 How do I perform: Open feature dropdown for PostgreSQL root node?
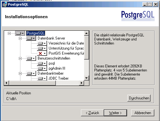[x=20, y=33]
